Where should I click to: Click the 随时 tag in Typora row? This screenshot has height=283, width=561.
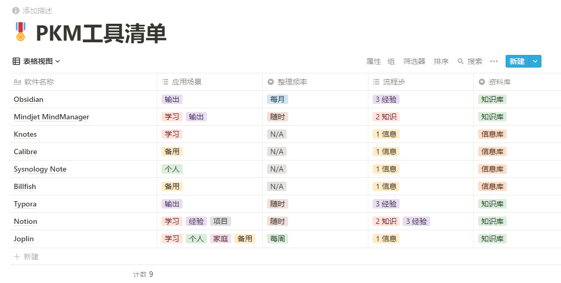[277, 204]
